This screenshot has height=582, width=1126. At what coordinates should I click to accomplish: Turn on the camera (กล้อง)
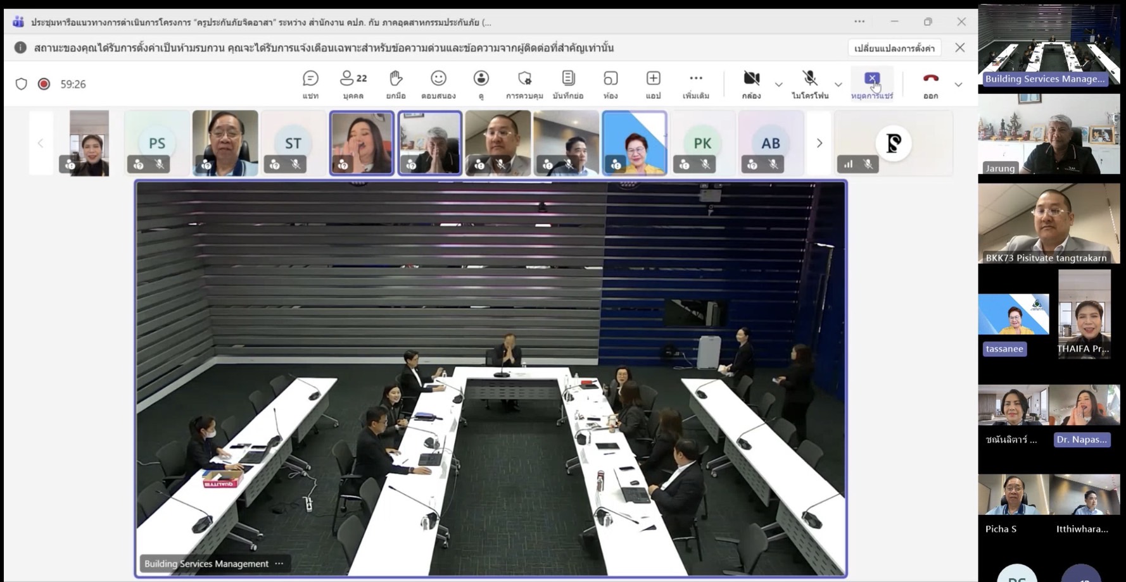751,84
